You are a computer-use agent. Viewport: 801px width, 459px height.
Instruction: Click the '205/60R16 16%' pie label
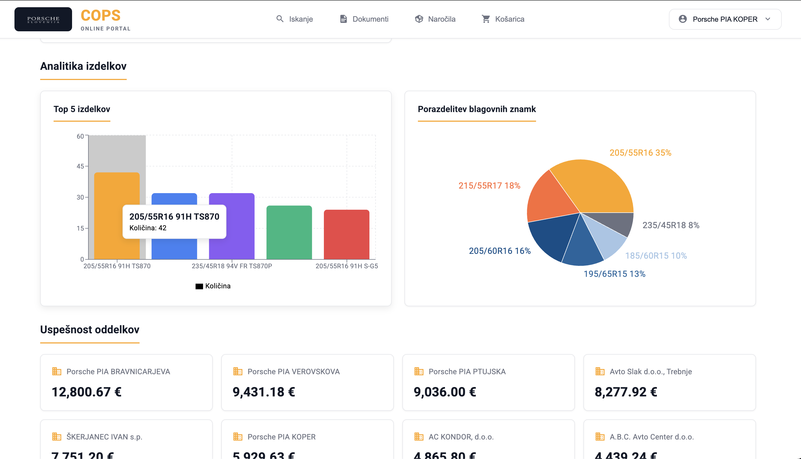click(500, 251)
